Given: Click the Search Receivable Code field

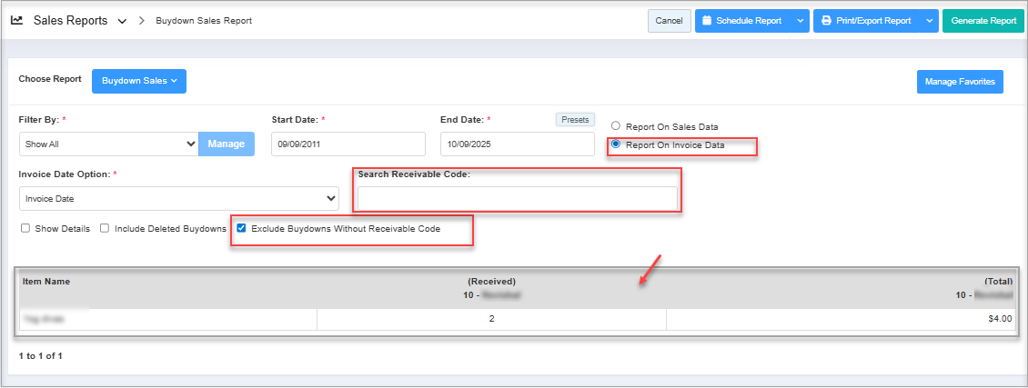Looking at the screenshot, I should coord(518,198).
